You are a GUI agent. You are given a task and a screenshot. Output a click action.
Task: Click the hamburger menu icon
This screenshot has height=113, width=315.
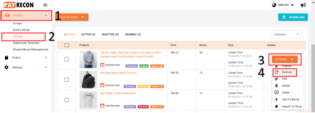click(x=46, y=5)
